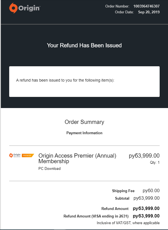Click Refund Amount VISA ending in 2631
Viewport: 168px width, 230px height.
[96, 216]
